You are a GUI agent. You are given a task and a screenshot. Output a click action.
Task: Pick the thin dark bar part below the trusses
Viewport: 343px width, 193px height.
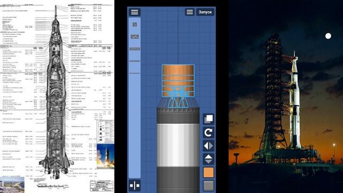point(135,61)
